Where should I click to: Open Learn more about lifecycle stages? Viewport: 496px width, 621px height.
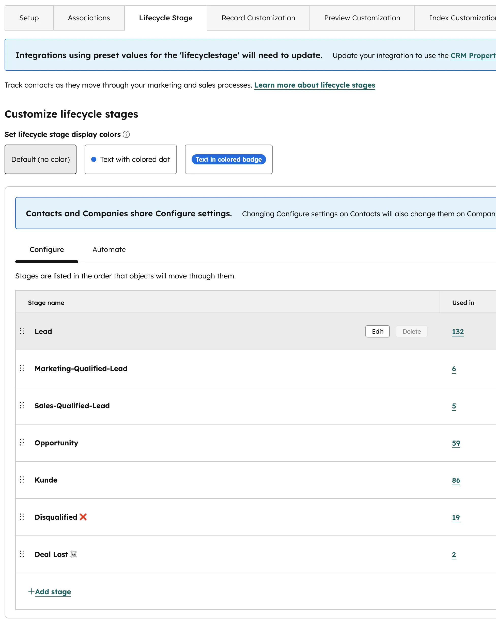point(315,85)
